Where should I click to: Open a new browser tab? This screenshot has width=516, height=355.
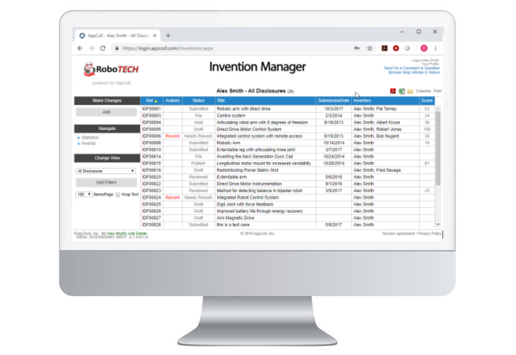coord(168,35)
